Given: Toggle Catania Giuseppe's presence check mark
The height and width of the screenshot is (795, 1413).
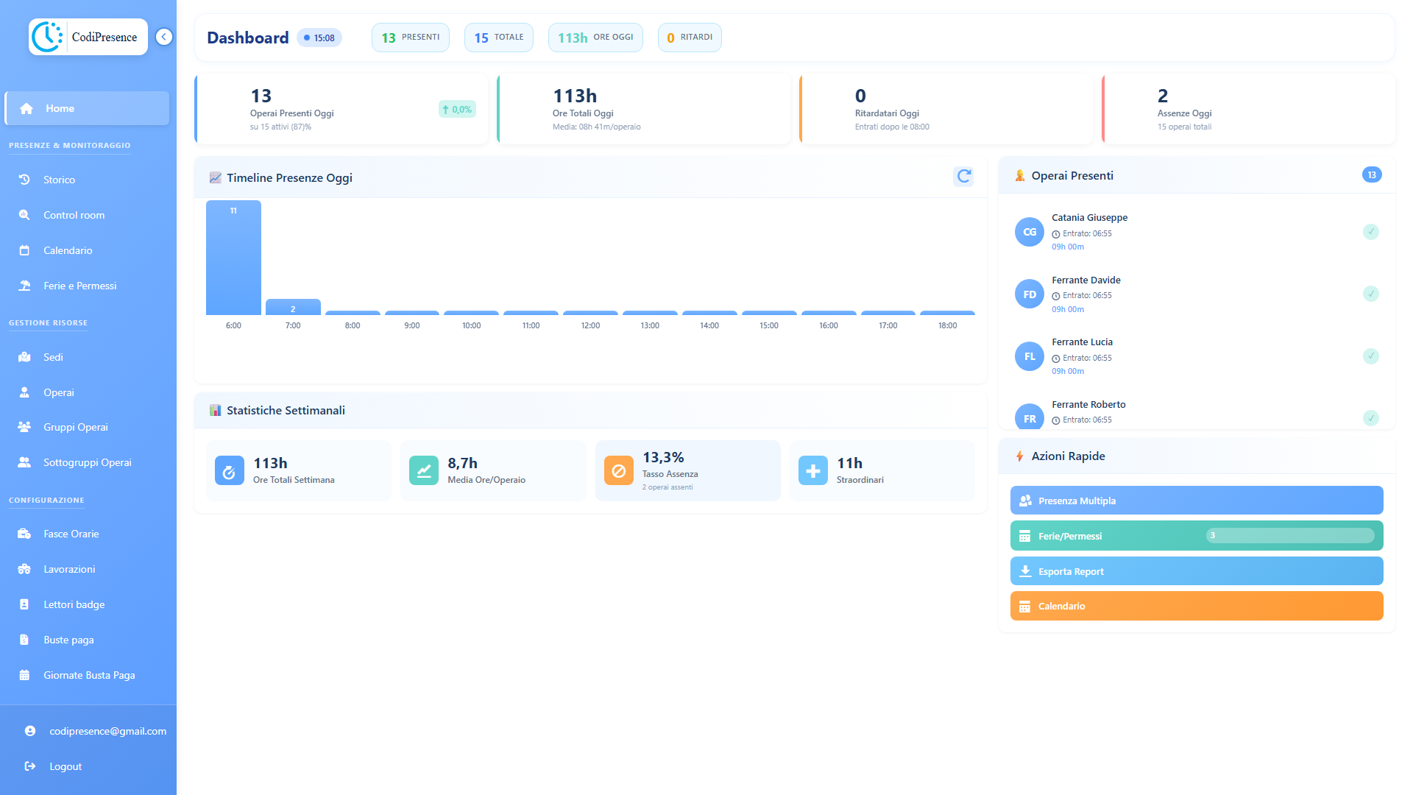Looking at the screenshot, I should click(1370, 232).
